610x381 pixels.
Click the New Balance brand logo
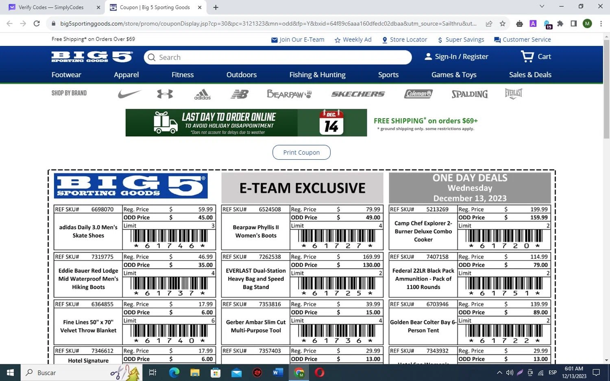click(x=240, y=94)
